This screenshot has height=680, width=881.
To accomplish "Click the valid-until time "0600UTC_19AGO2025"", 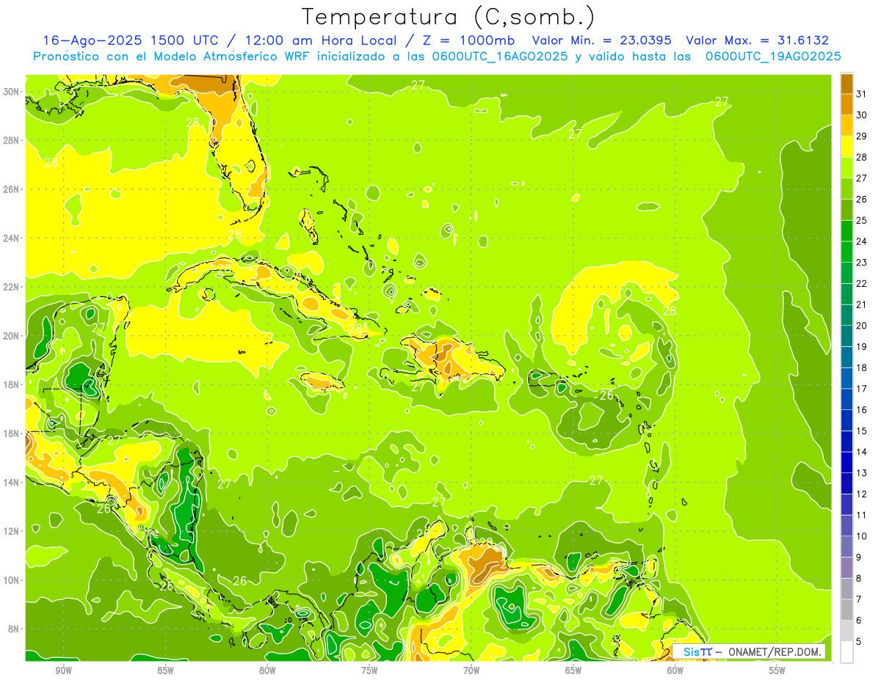I will (x=773, y=56).
